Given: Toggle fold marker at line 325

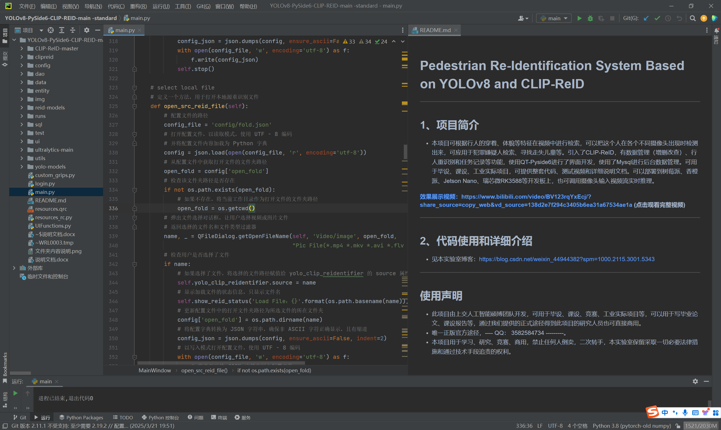Looking at the screenshot, I should click(135, 106).
